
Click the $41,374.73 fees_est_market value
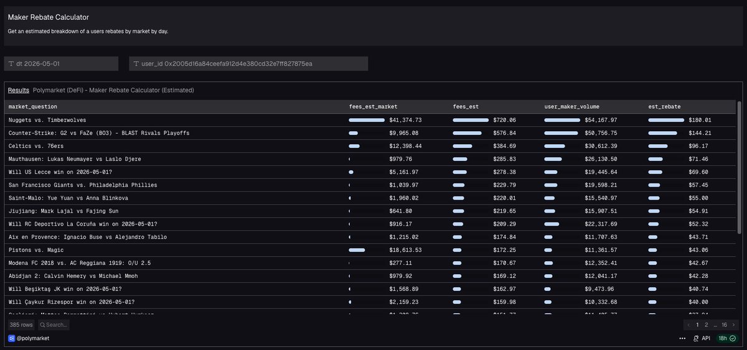405,120
